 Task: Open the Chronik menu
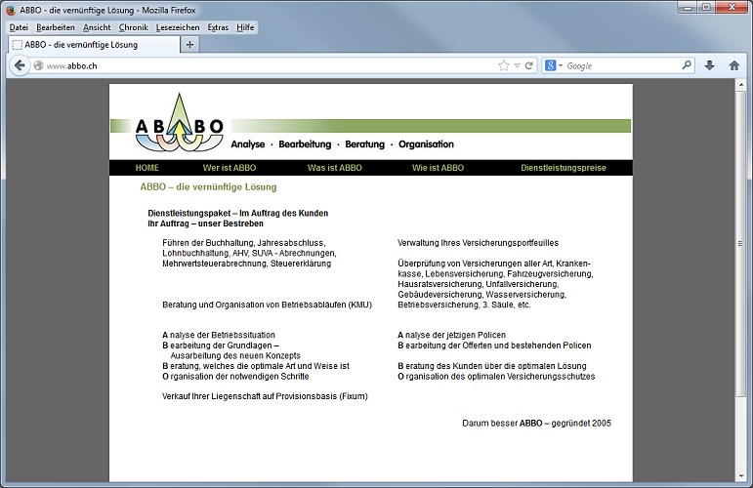[134, 28]
